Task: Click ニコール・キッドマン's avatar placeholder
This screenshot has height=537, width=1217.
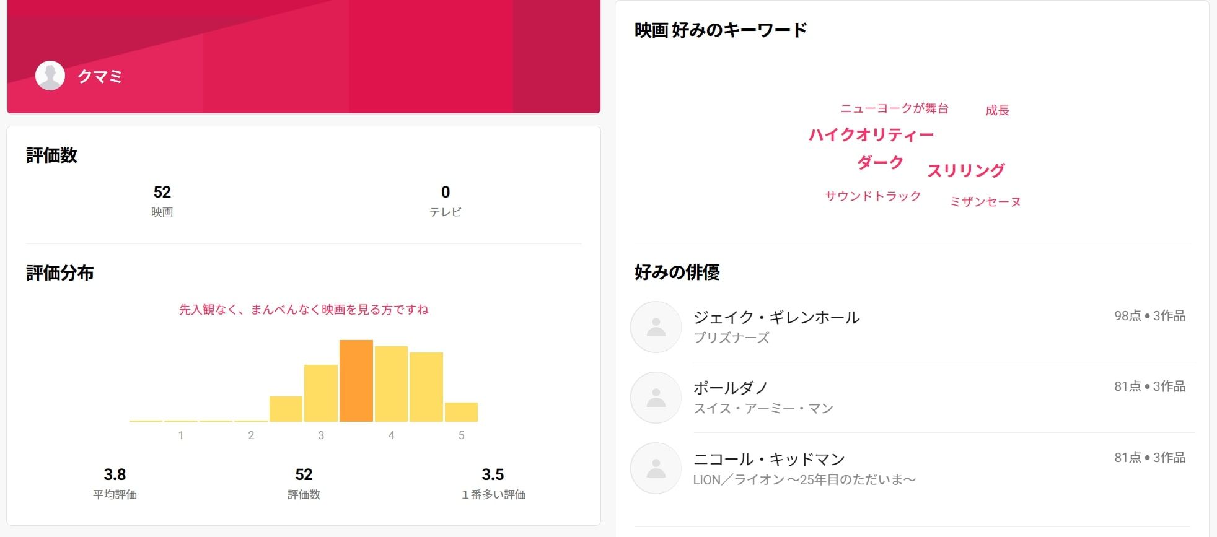Action: [656, 468]
